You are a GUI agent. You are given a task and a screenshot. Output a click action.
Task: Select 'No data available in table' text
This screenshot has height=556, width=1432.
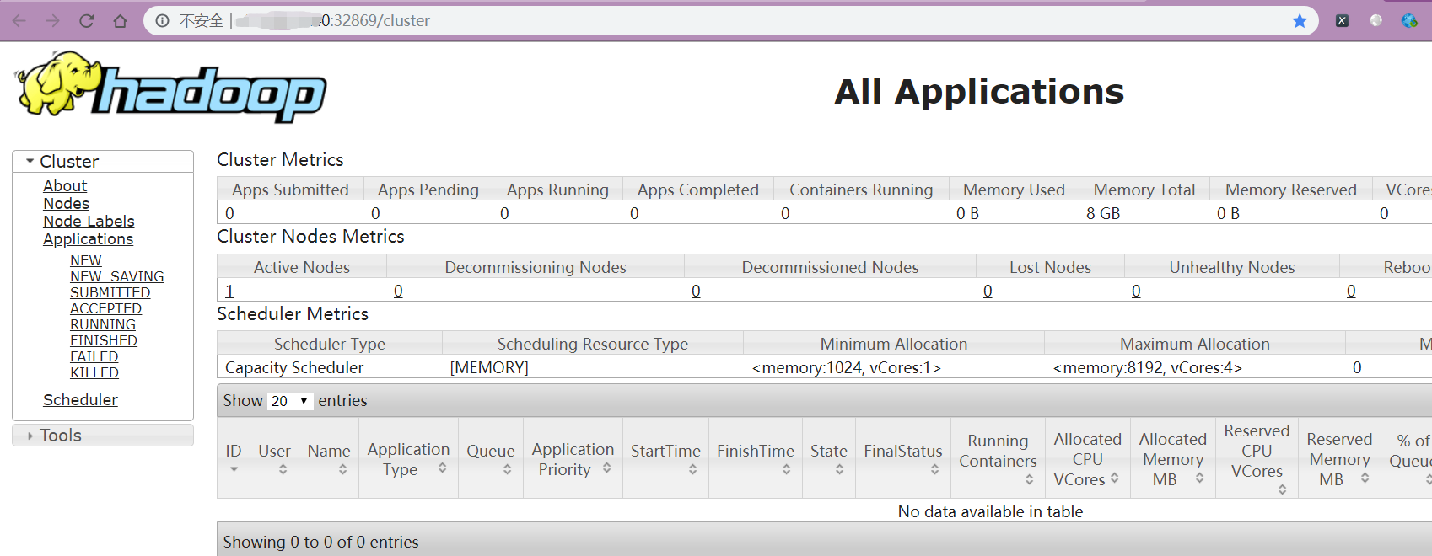(x=990, y=511)
